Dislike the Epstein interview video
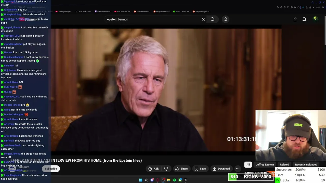The image size is (326, 183). (x=166, y=169)
